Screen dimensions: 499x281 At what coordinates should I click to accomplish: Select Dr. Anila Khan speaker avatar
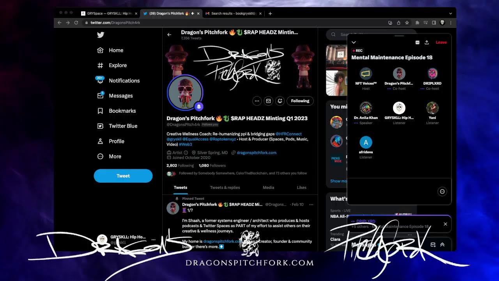366,108
